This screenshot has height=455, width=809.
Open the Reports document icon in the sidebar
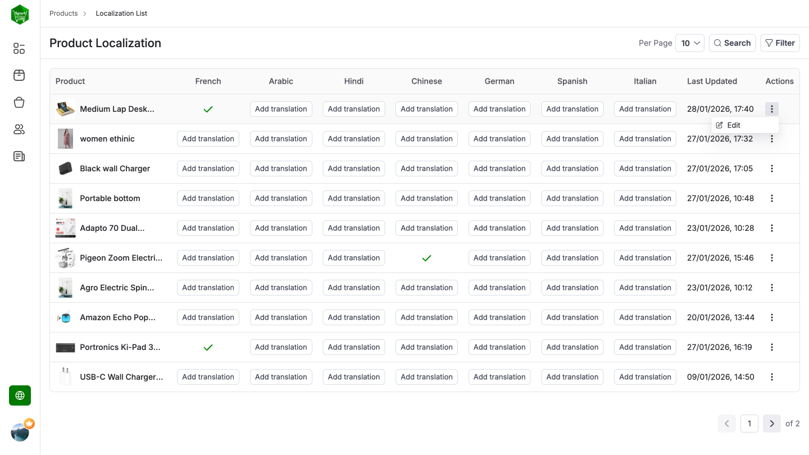click(19, 156)
